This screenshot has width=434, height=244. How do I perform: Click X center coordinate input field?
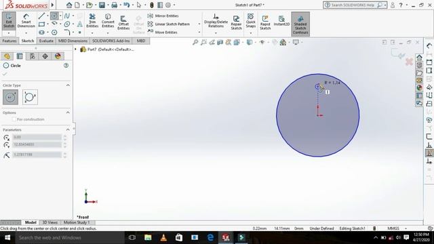coord(37,137)
